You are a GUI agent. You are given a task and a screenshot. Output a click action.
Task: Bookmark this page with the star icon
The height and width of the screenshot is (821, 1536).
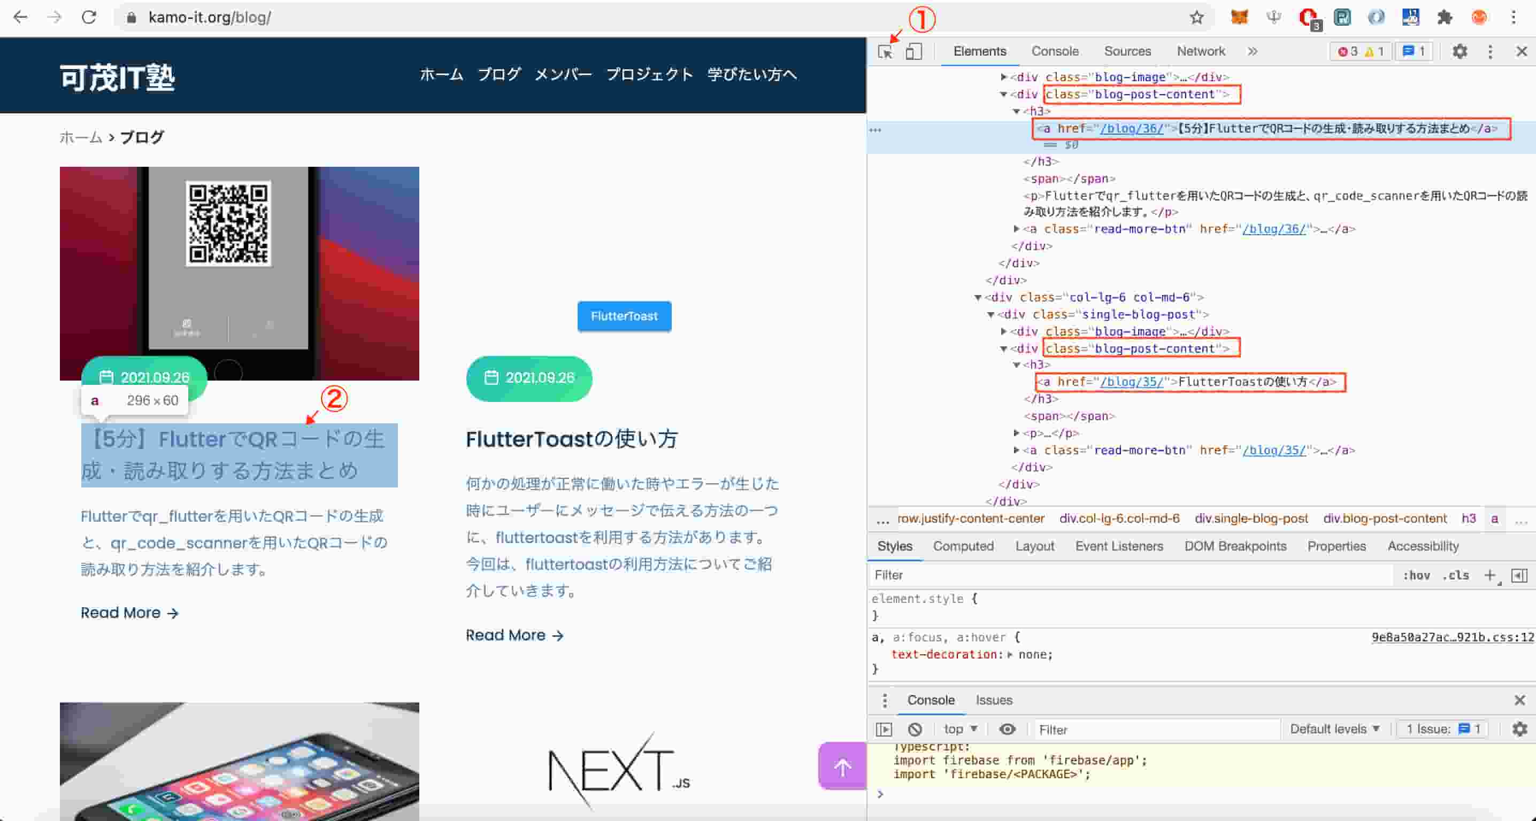(x=1196, y=17)
